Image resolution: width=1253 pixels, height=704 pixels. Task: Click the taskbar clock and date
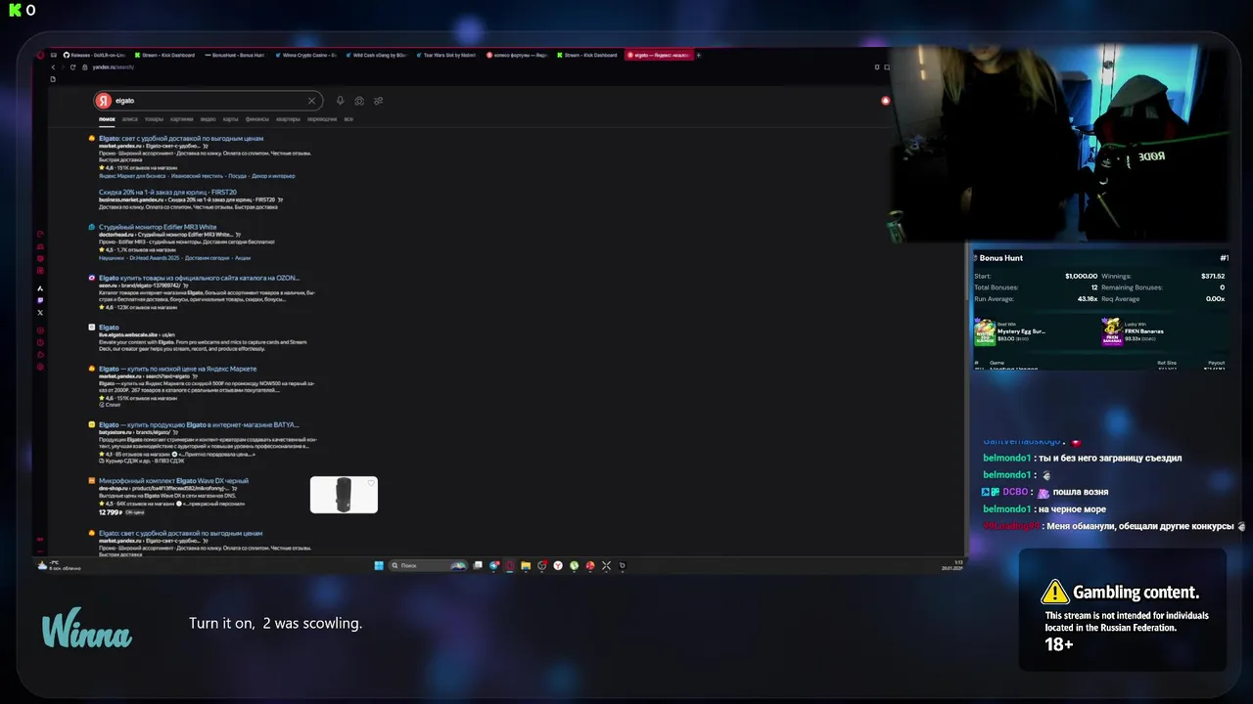click(x=952, y=565)
